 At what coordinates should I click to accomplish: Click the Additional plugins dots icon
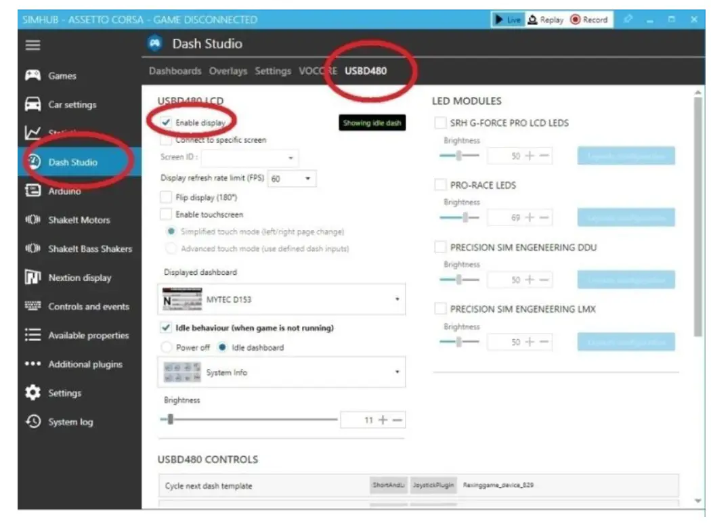click(x=33, y=363)
